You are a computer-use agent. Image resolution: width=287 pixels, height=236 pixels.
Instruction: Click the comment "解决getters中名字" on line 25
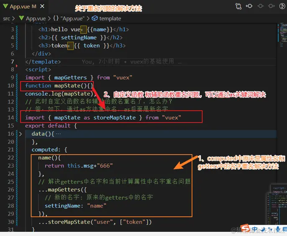click(x=72, y=182)
